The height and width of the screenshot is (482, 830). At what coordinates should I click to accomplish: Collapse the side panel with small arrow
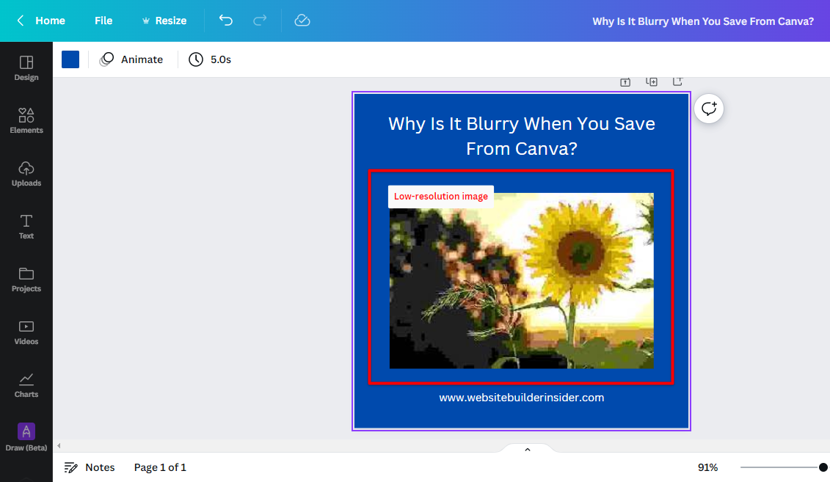(59, 446)
